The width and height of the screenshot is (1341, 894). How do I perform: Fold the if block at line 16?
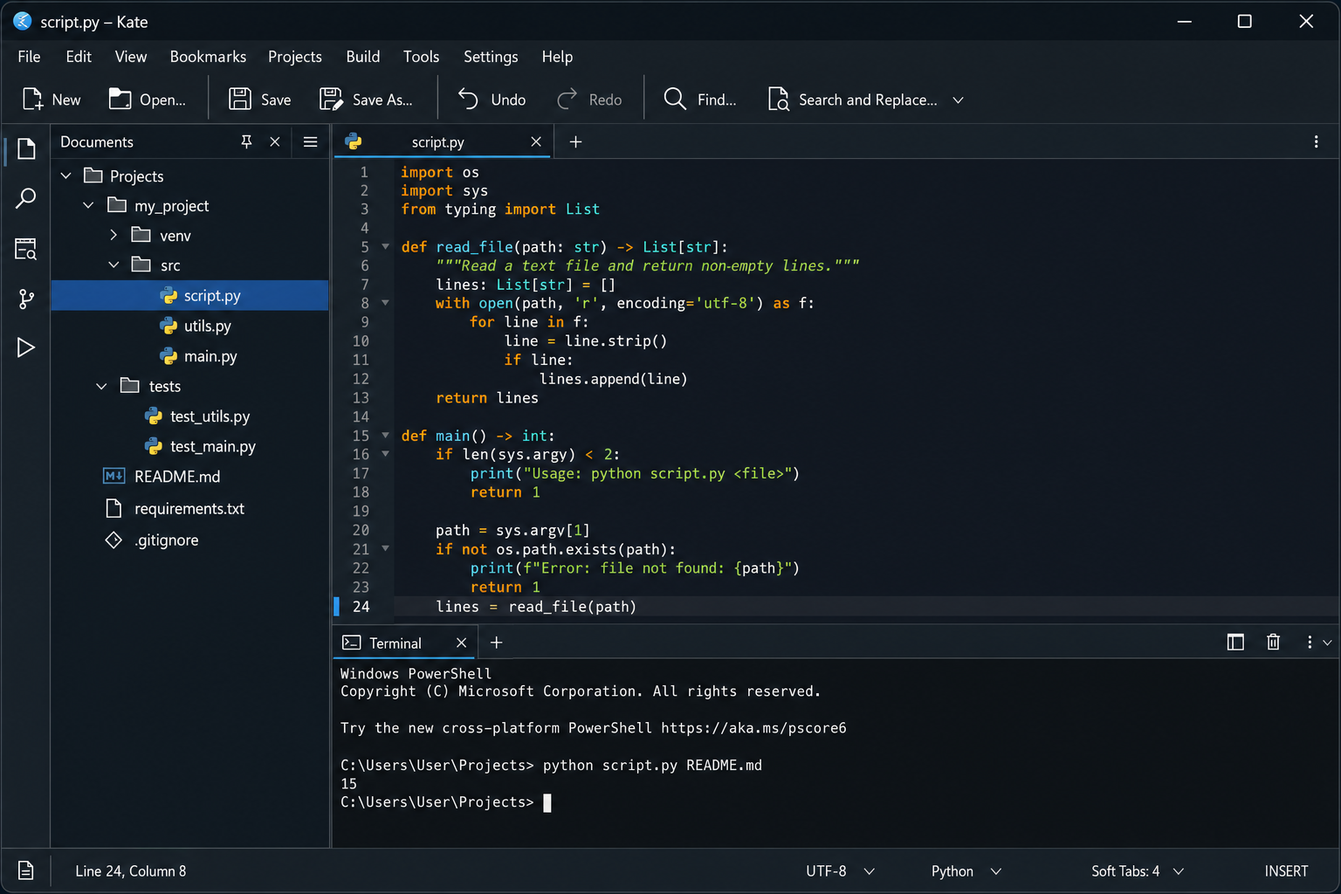click(385, 454)
